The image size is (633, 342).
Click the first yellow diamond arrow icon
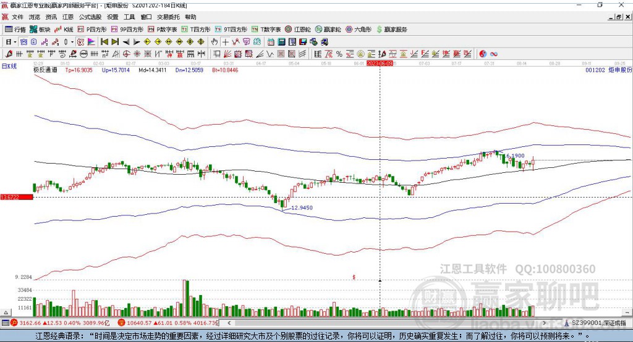pos(147,42)
